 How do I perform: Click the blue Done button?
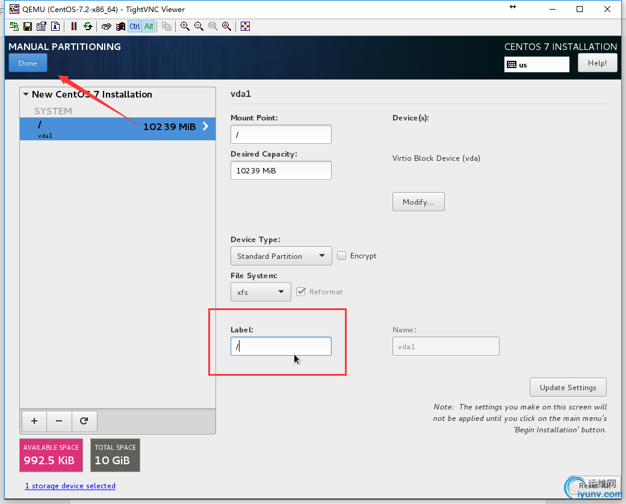pos(28,63)
